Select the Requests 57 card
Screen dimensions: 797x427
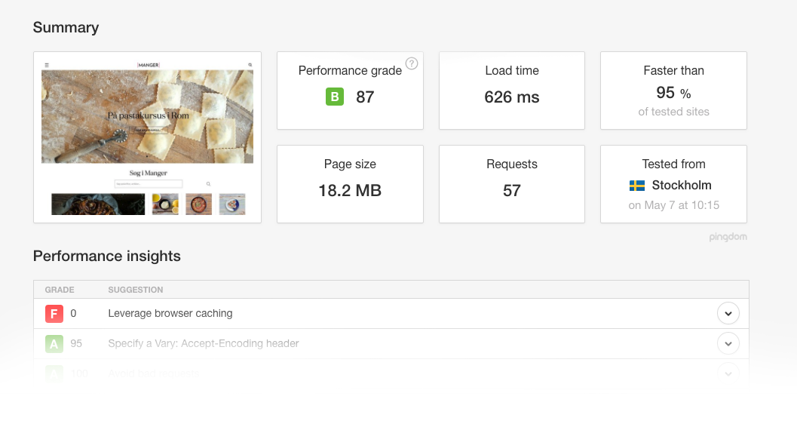(x=512, y=184)
